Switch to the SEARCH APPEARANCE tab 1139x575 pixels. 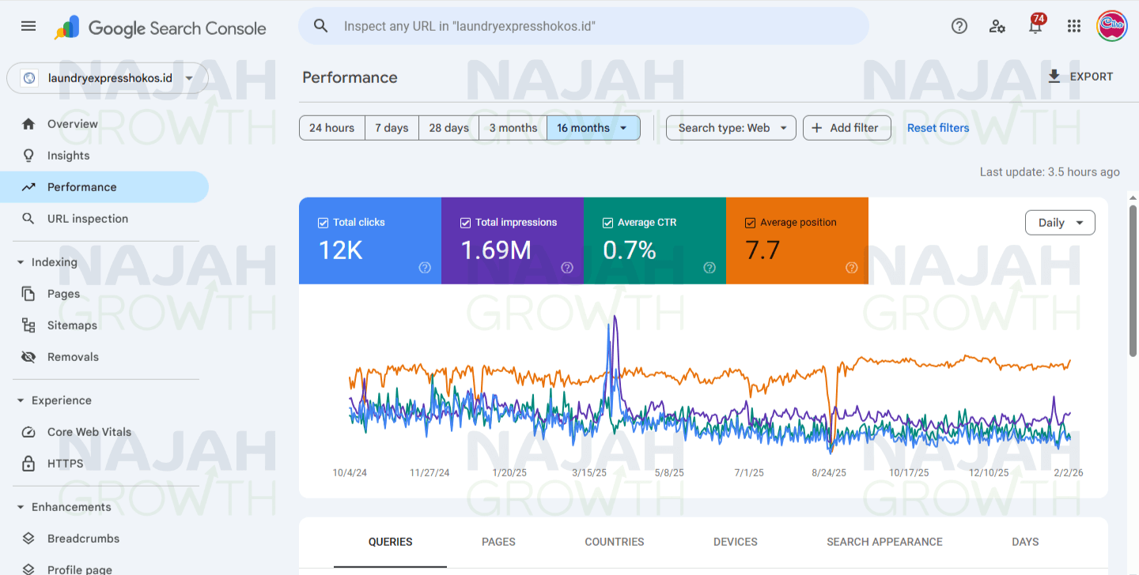pyautogui.click(x=884, y=542)
